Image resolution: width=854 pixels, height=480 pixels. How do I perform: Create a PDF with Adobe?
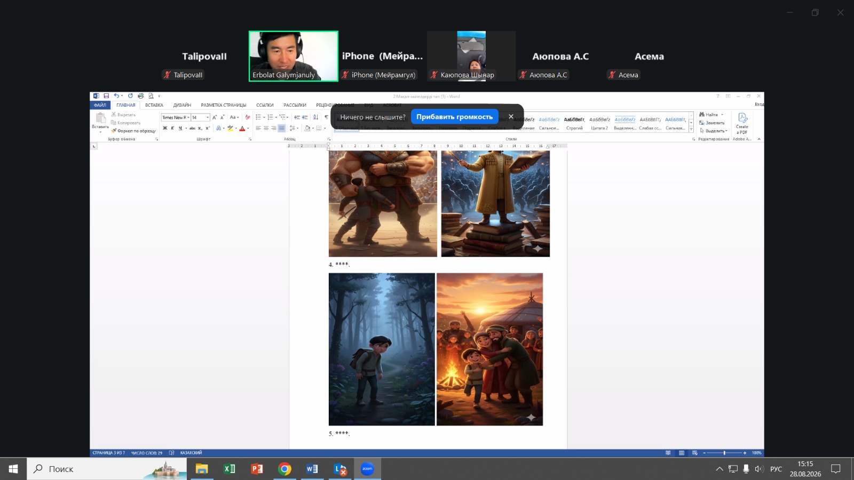point(742,123)
